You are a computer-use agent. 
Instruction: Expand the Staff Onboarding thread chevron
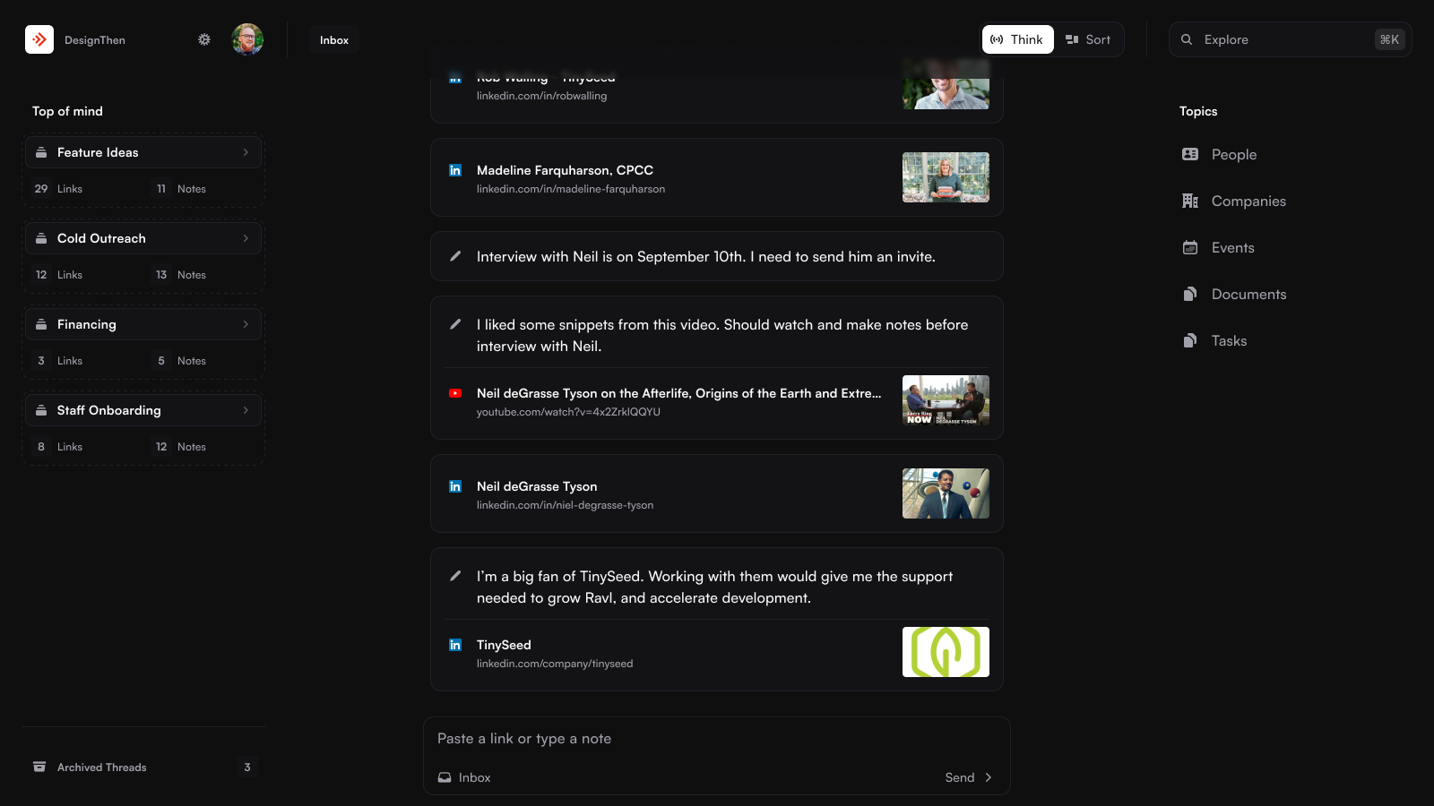tap(246, 410)
